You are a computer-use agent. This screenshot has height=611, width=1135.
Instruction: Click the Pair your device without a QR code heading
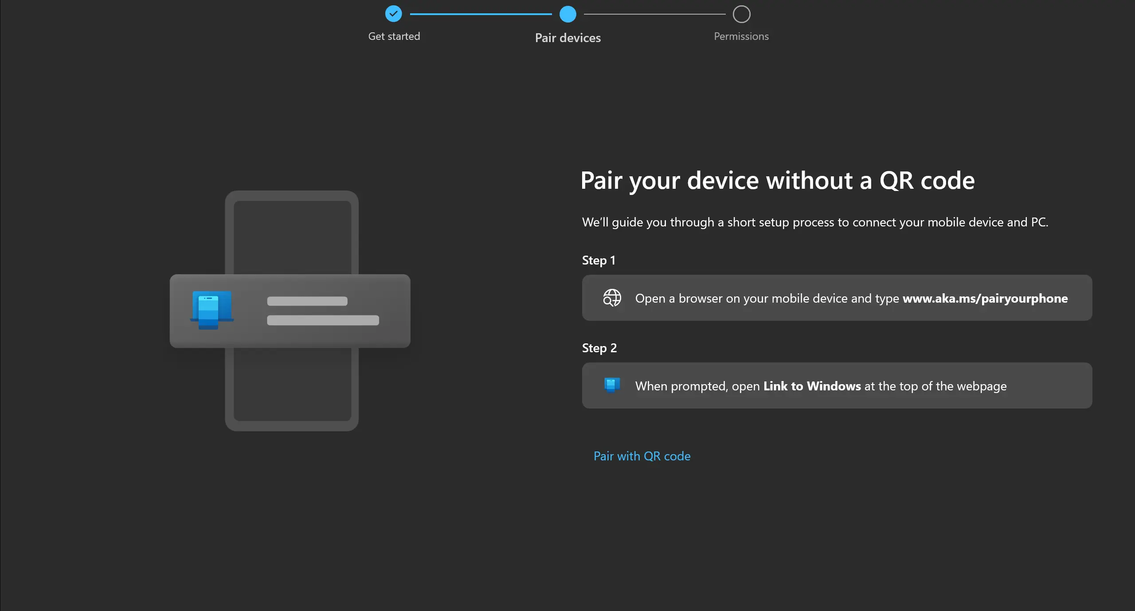pos(778,181)
